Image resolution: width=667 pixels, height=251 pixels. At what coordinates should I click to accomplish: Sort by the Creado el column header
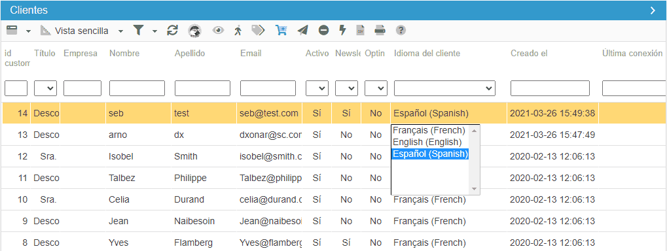(529, 54)
